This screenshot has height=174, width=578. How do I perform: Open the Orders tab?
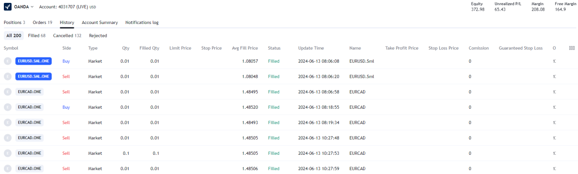(42, 23)
